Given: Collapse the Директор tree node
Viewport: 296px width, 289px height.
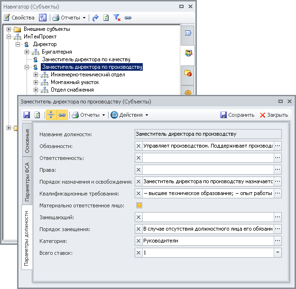Looking at the screenshot, I should (18, 44).
